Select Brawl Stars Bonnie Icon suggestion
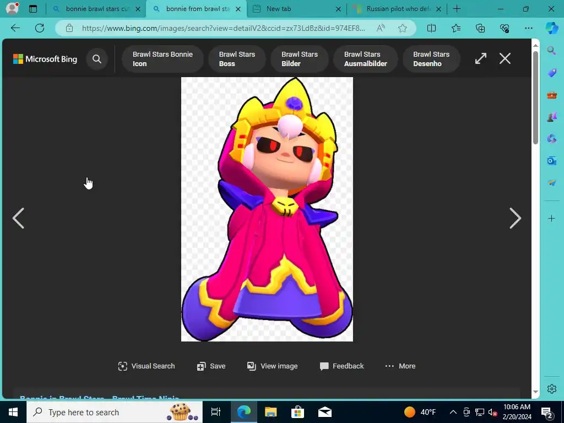Screen dimensions: 564x423 click(162, 58)
